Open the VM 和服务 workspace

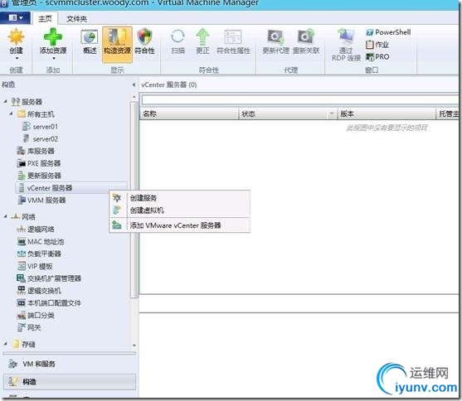69,364
